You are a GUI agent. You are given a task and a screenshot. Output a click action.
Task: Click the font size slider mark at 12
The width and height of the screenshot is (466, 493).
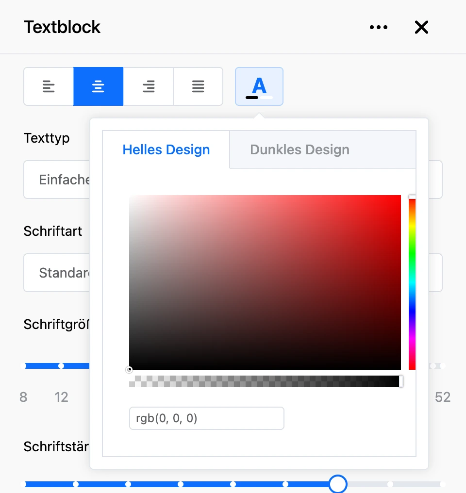(61, 366)
